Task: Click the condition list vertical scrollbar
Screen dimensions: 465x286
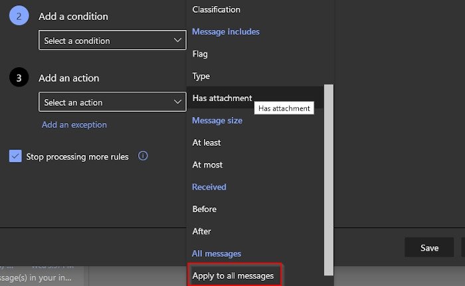Action: (x=327, y=180)
